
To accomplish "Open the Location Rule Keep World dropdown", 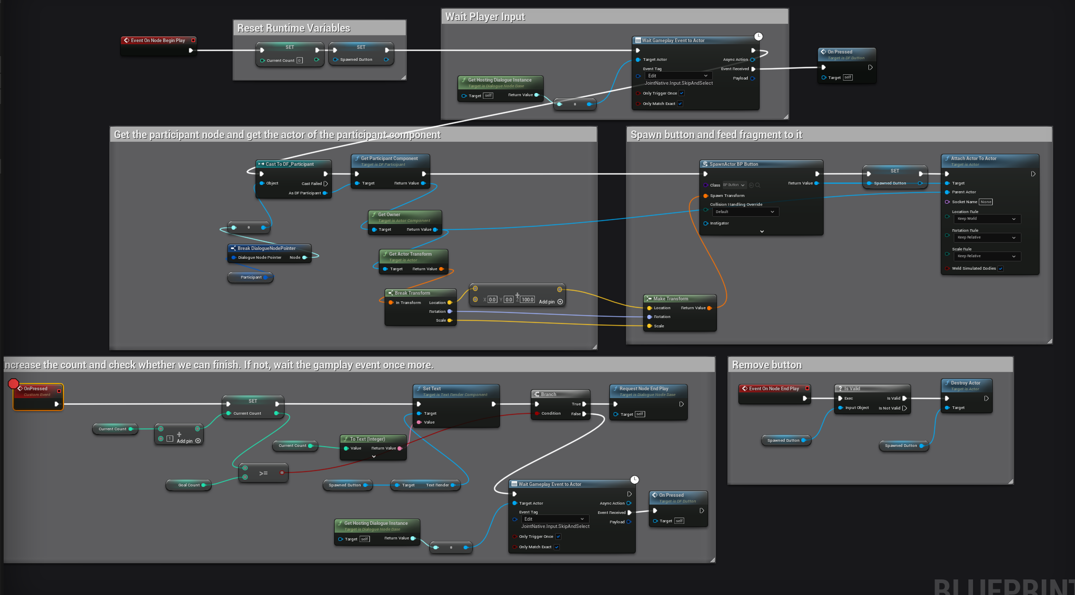I will tap(986, 219).
